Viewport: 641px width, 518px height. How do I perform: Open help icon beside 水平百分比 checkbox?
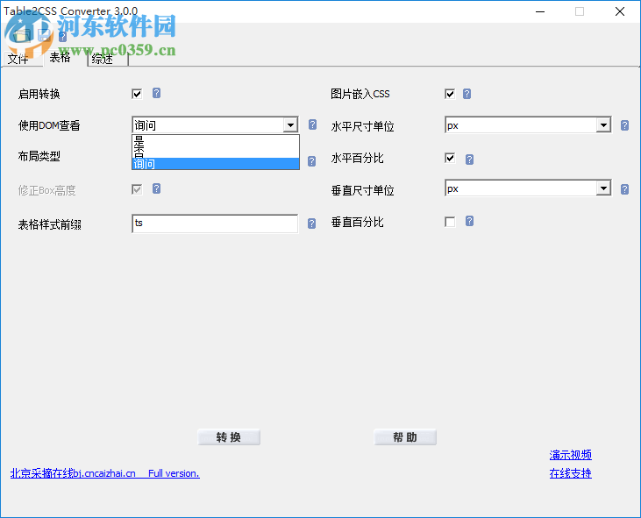pos(469,160)
